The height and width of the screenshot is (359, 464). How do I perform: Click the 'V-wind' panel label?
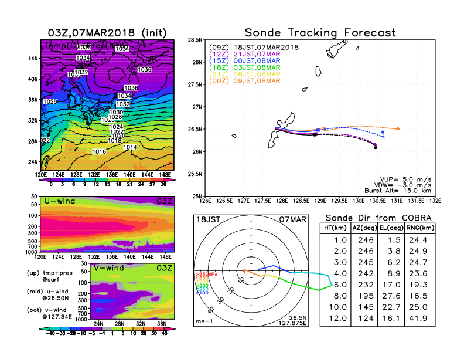coord(109,268)
